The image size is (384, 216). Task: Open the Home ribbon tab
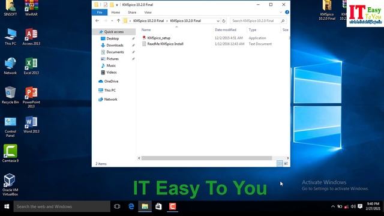tap(116, 12)
